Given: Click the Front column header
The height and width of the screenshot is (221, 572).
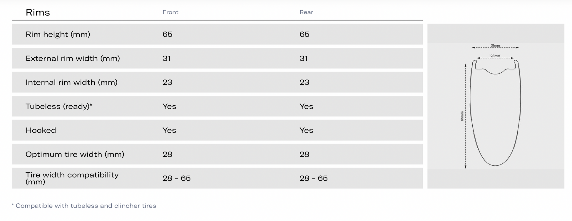Looking at the screenshot, I should coord(170,12).
